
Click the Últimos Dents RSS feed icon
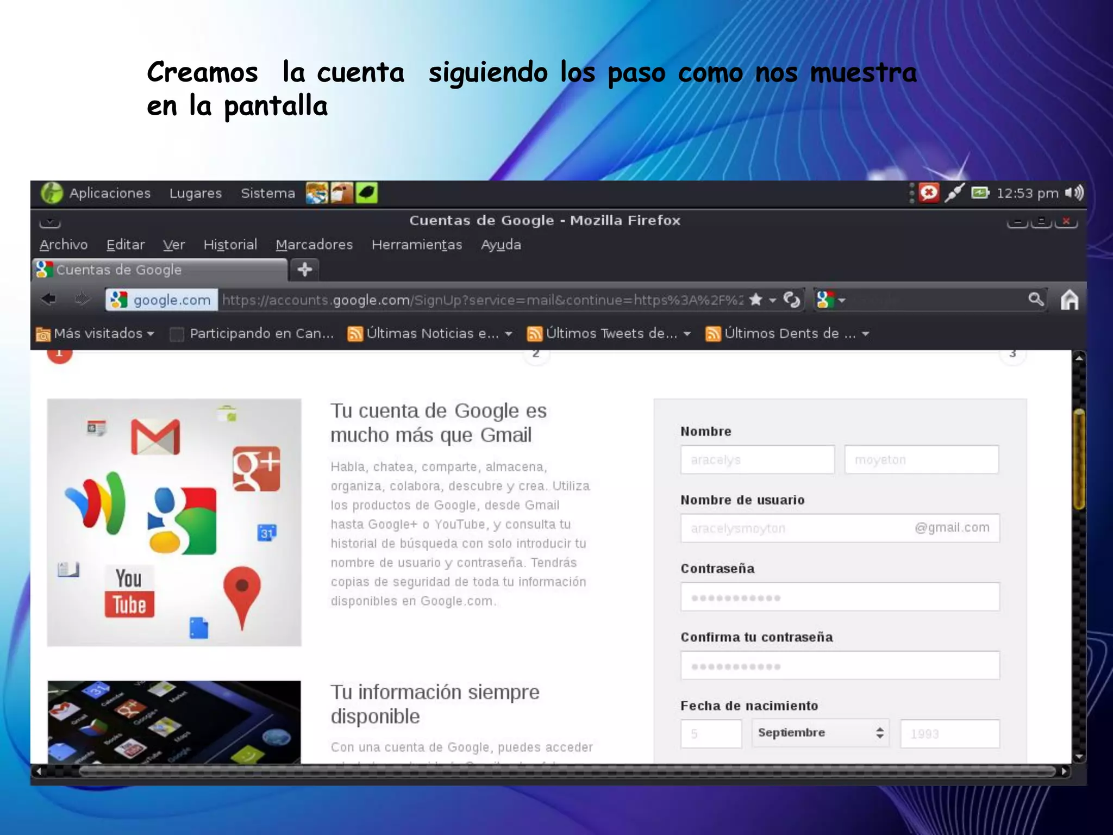coord(713,334)
